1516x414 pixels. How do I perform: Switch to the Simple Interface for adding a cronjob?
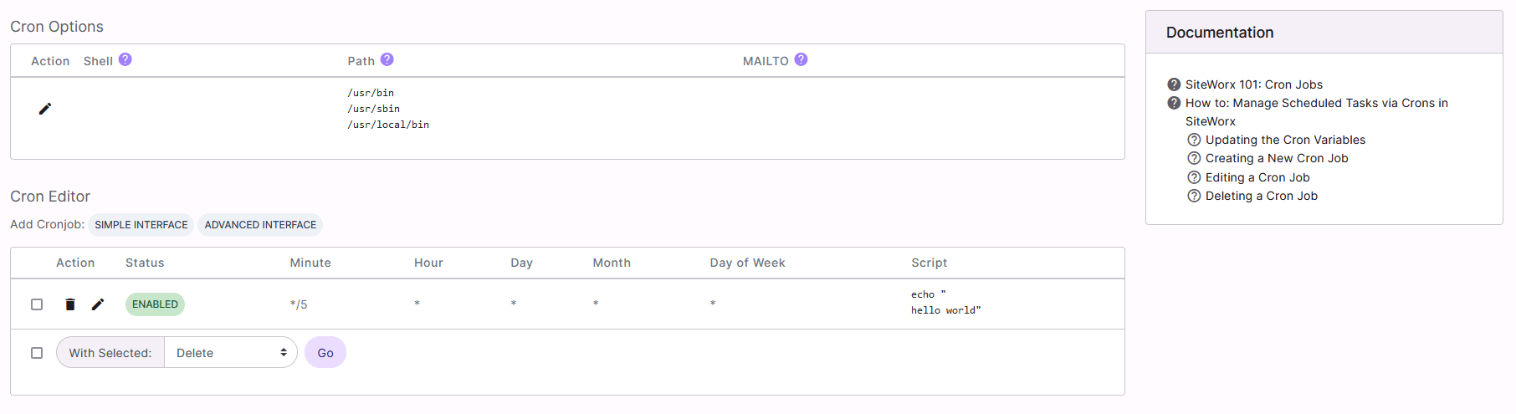click(x=141, y=225)
